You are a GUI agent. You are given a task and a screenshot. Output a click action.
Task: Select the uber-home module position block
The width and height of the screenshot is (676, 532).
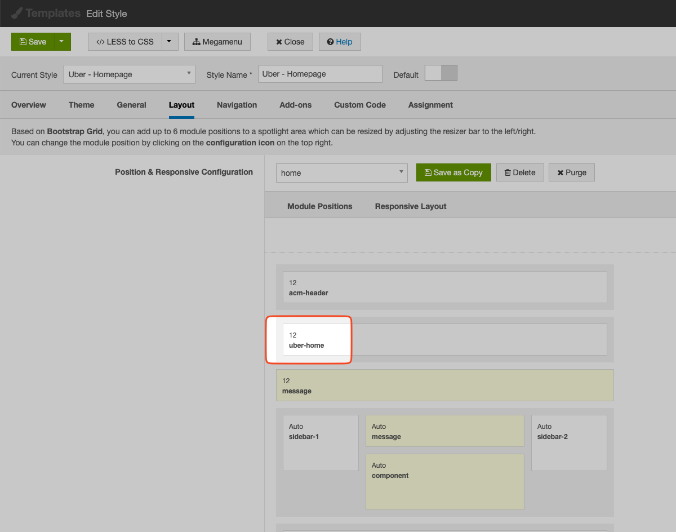(315, 340)
